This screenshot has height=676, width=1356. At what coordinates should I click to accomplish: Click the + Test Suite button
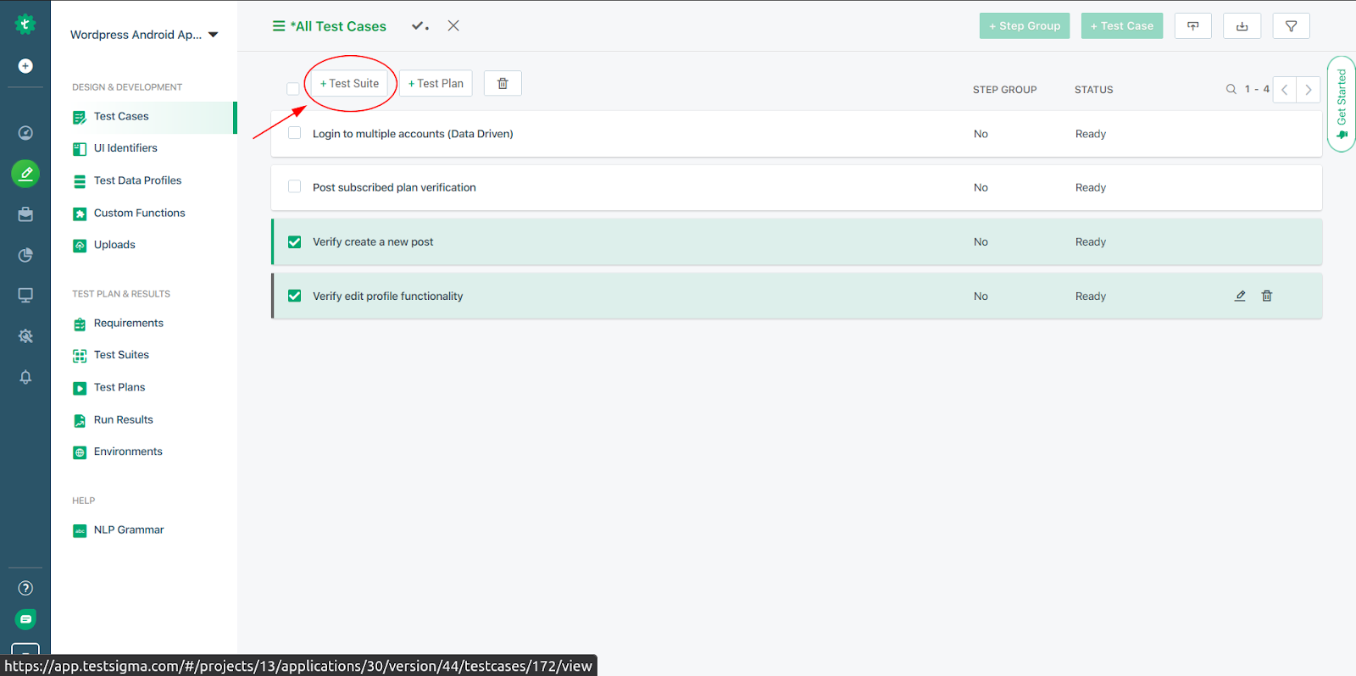coord(349,83)
